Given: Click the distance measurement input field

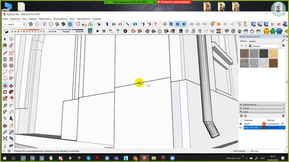Looking at the screenshot, I should pos(266,151).
